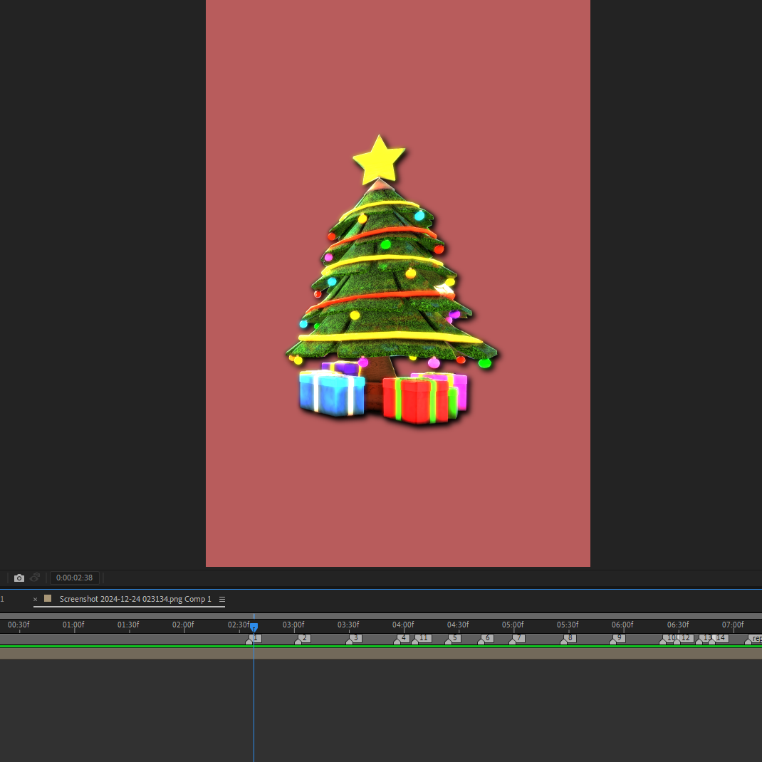This screenshot has width=762, height=762.
Task: Select composition marker 2
Action: [x=302, y=639]
